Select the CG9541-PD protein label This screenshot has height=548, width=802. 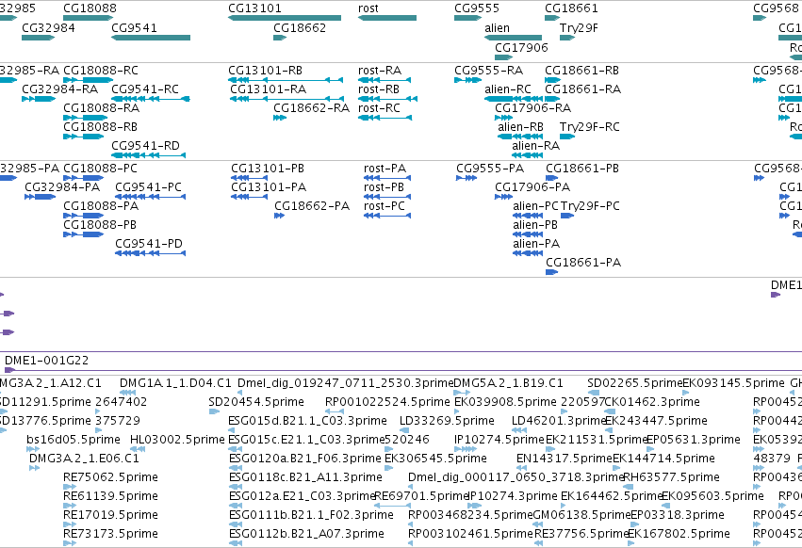pyautogui.click(x=149, y=244)
